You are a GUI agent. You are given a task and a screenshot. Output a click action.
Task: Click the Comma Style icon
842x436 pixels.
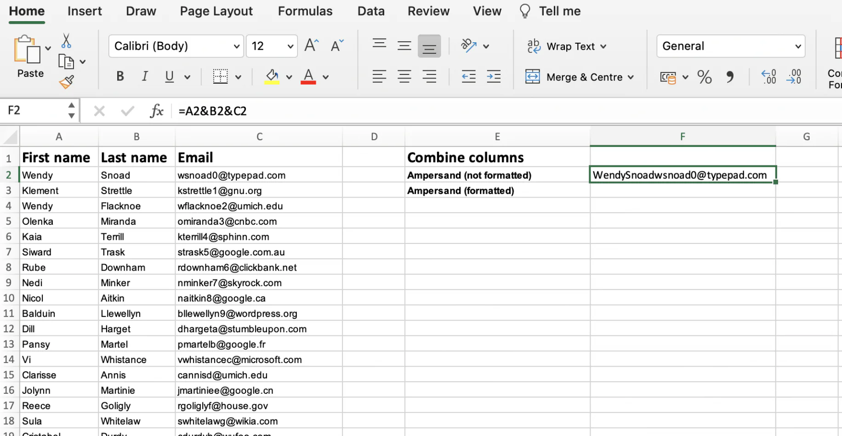[731, 77]
